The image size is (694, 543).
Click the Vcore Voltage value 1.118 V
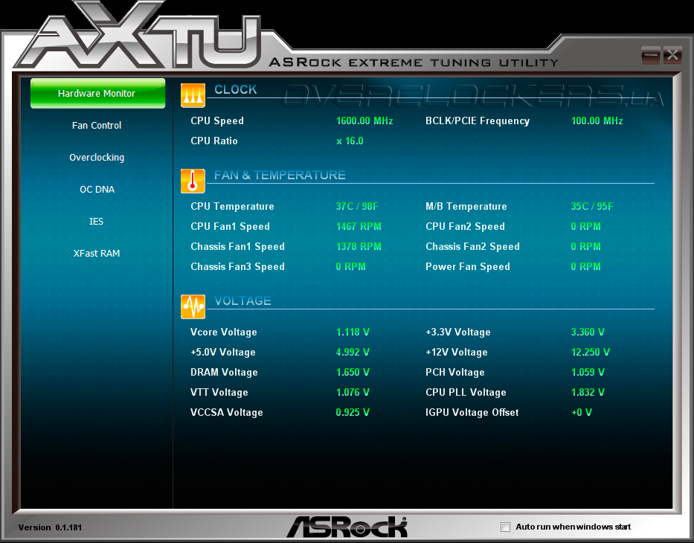pyautogui.click(x=353, y=332)
